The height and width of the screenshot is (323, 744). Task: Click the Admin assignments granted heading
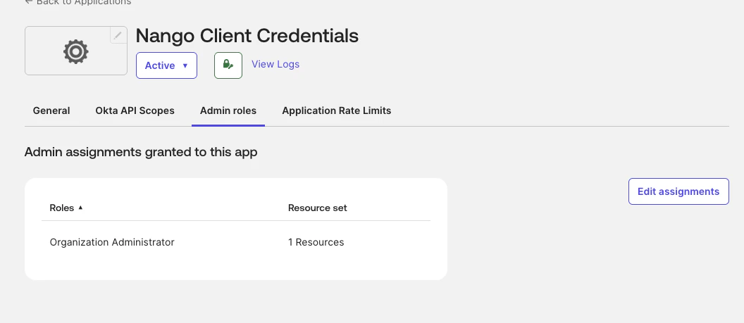[x=141, y=152]
